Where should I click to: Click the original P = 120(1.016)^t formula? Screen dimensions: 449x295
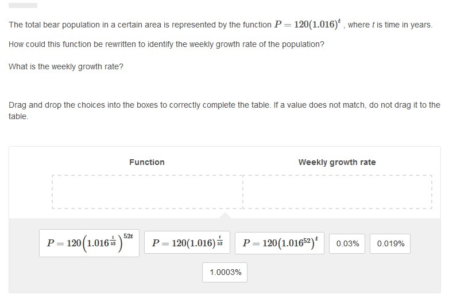[309, 25]
